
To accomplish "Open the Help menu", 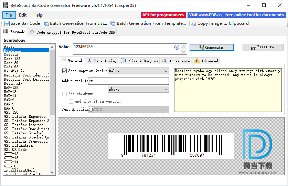I will tap(38, 15).
